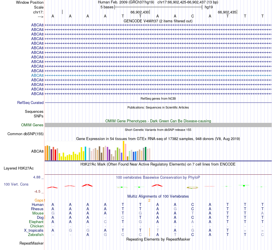Click the hg19 text beside scale bar
The width and height of the screenshot is (272, 250).
pyautogui.click(x=209, y=7)
